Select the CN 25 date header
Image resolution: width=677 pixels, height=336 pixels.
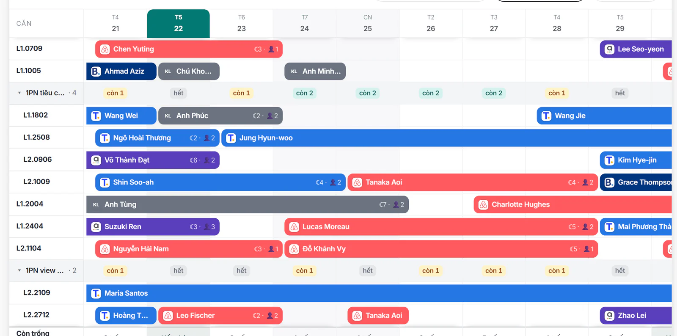[x=368, y=24]
